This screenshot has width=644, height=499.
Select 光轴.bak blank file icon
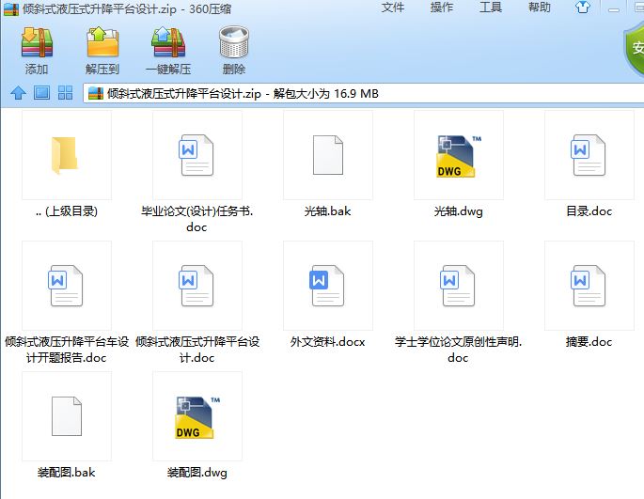point(328,155)
